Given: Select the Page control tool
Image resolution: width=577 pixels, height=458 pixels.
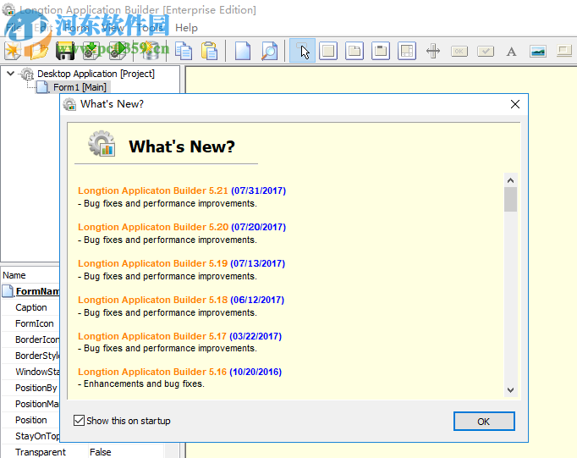Looking at the screenshot, I should (354, 51).
